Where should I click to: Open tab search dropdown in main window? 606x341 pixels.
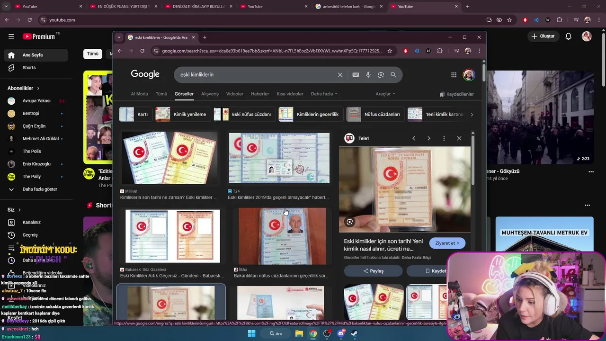(x=6, y=7)
